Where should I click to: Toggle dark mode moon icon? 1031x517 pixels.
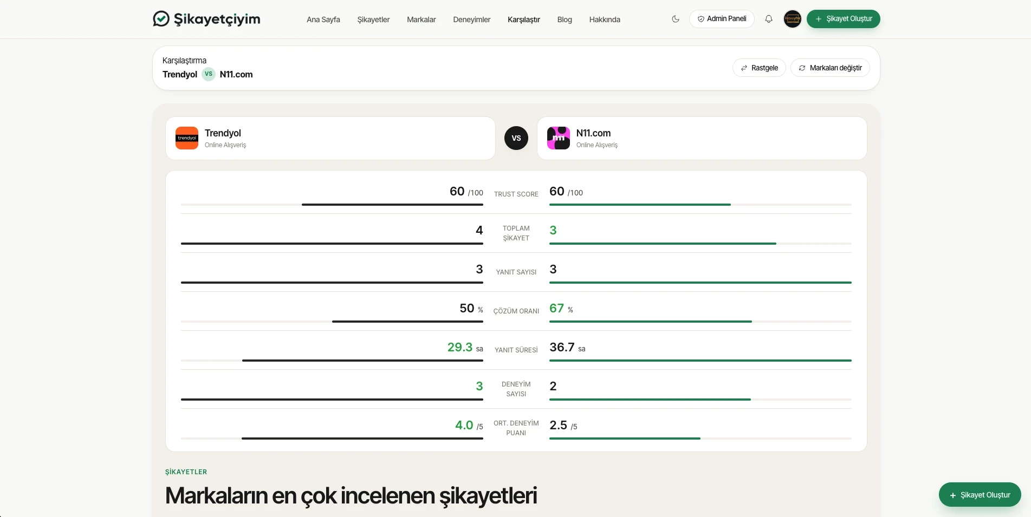(x=676, y=19)
